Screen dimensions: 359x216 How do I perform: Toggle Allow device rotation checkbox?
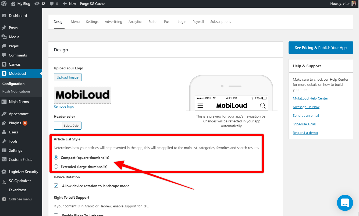tap(56, 186)
